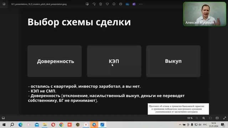This screenshot has width=228, height=128.
Task: Click the USB device tray icon
Action: pyautogui.click(x=188, y=125)
